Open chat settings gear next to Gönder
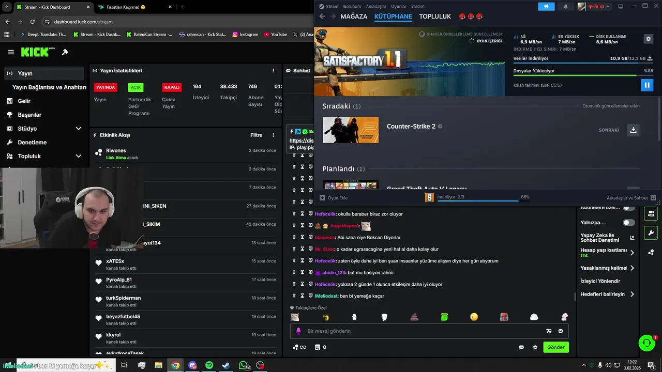Screen dimensions: 662x372 pyautogui.click(x=535, y=347)
